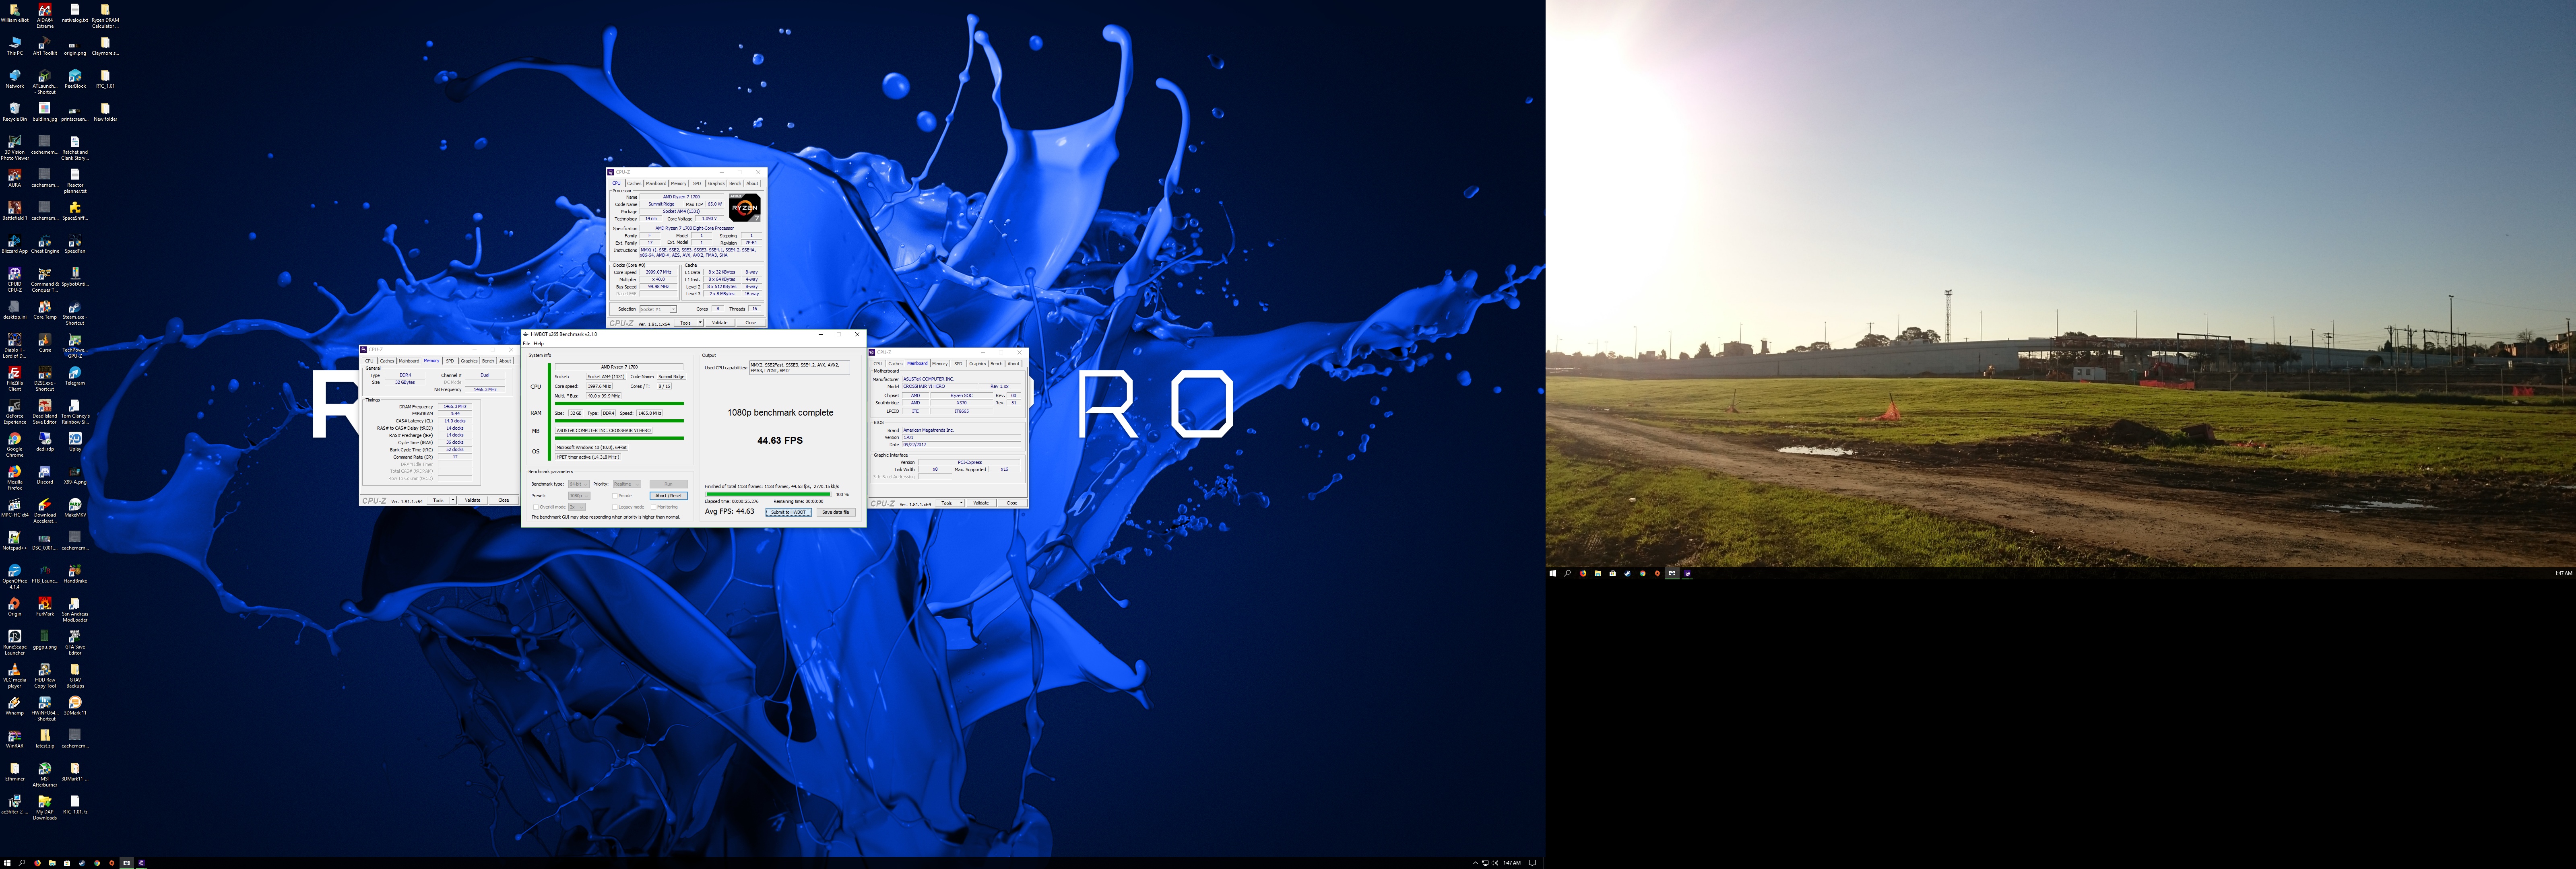Click Validate in Memory CPU-Z window
2576x869 pixels.
pos(473,500)
